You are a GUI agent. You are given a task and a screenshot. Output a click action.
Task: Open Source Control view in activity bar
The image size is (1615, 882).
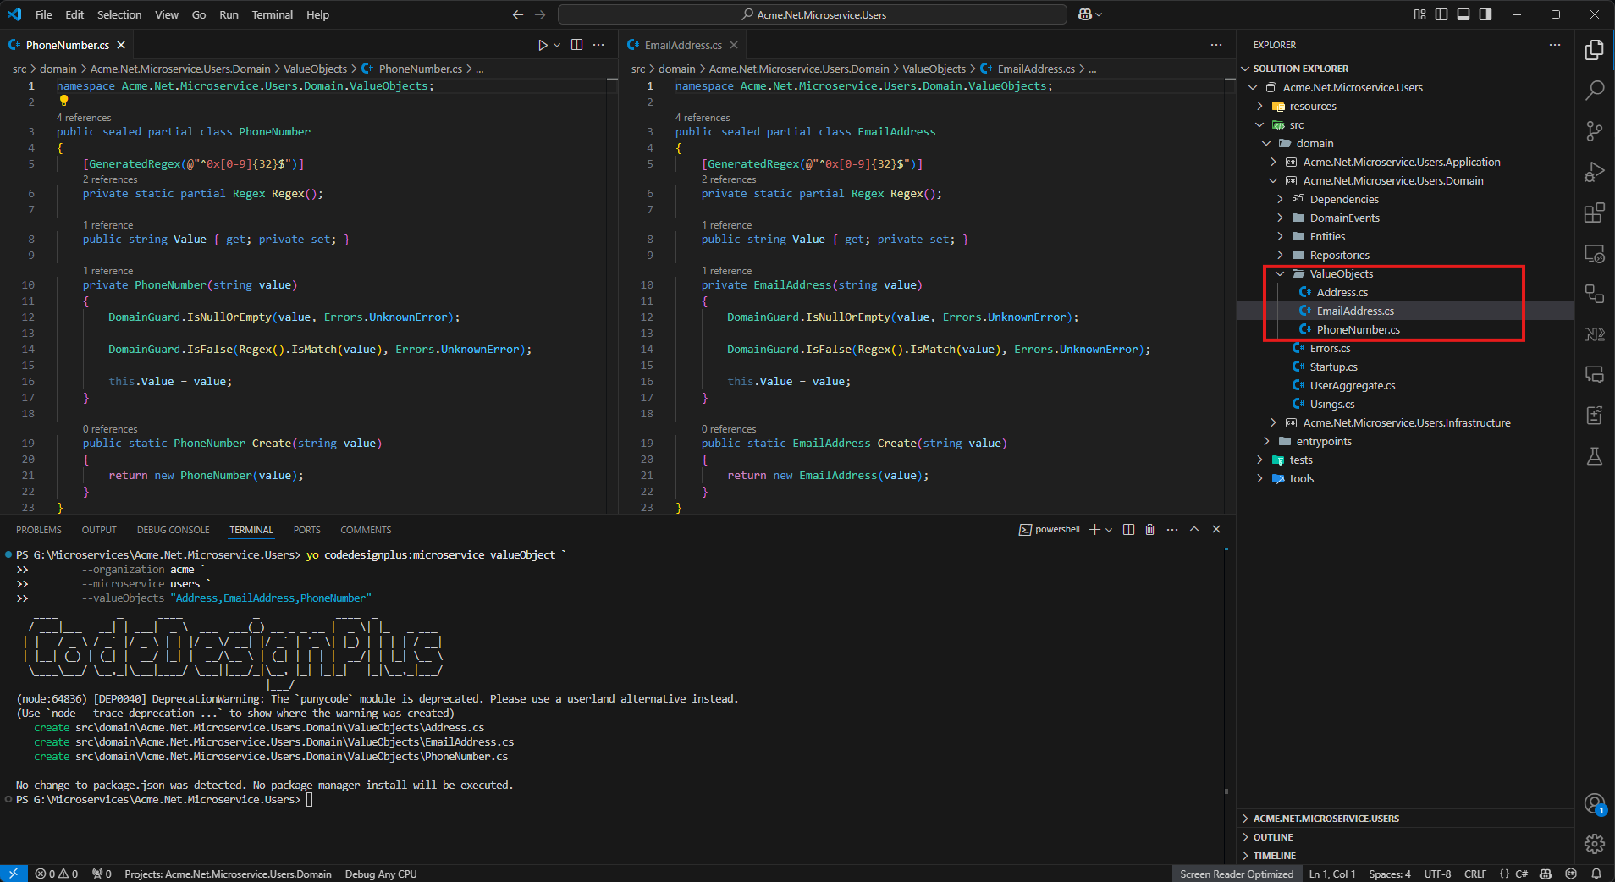1594,130
